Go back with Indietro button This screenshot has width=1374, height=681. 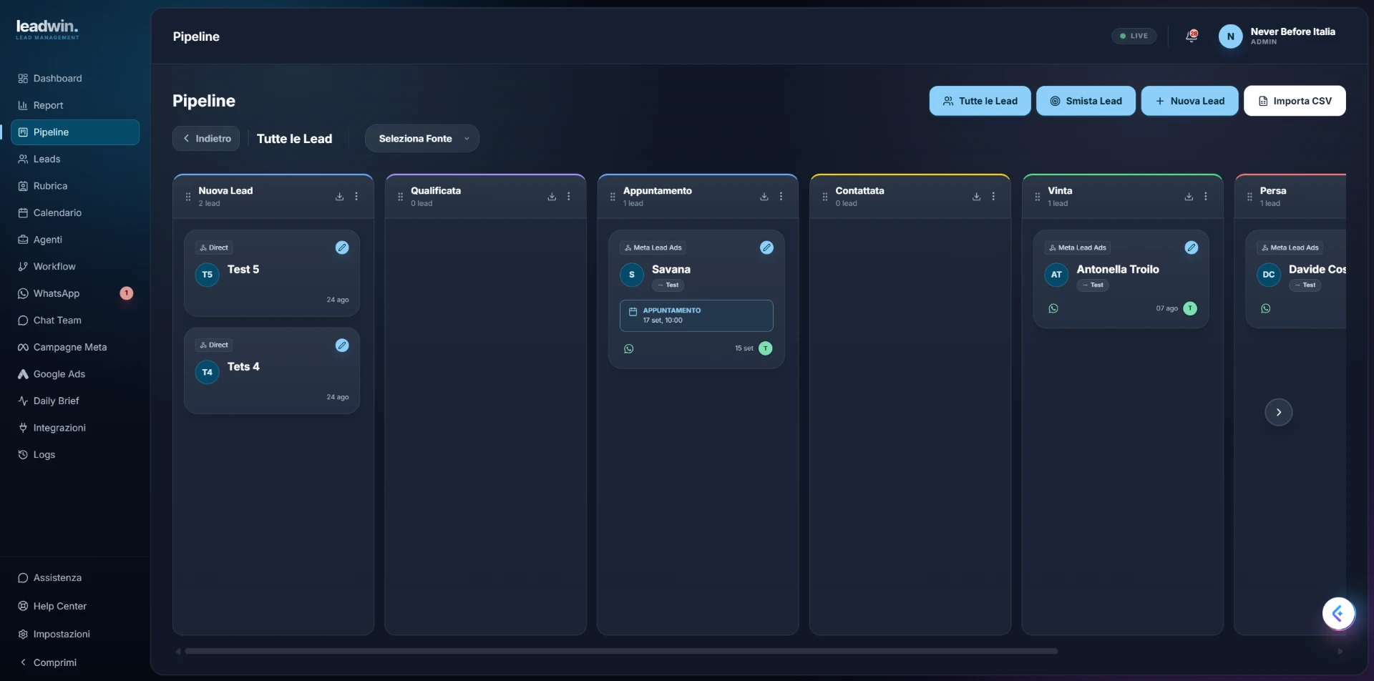(207, 139)
